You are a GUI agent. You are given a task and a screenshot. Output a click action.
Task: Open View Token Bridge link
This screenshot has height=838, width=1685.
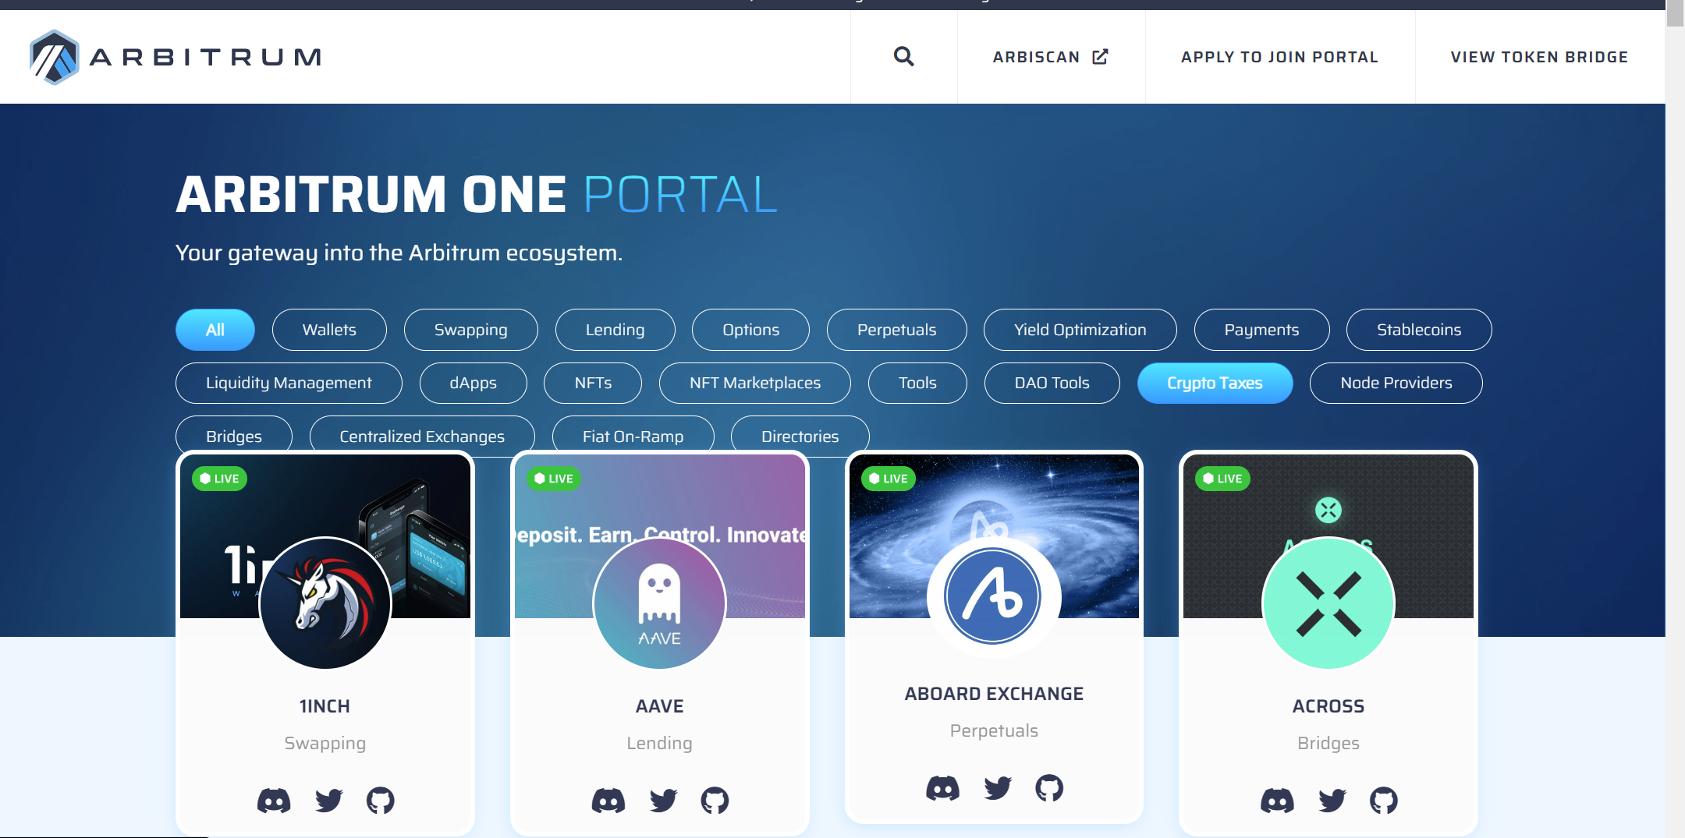[x=1539, y=57]
